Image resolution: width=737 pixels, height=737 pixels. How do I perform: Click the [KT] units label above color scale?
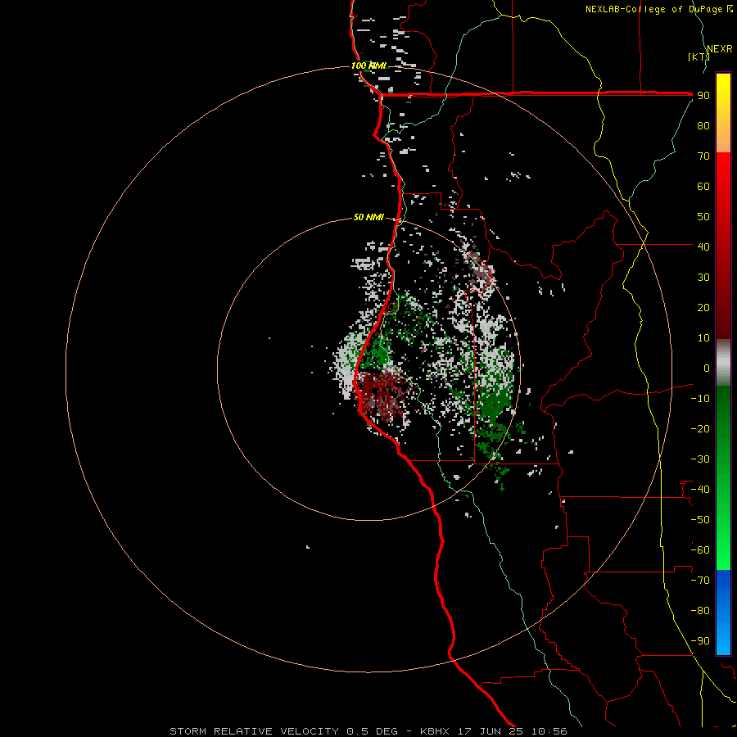tap(698, 57)
